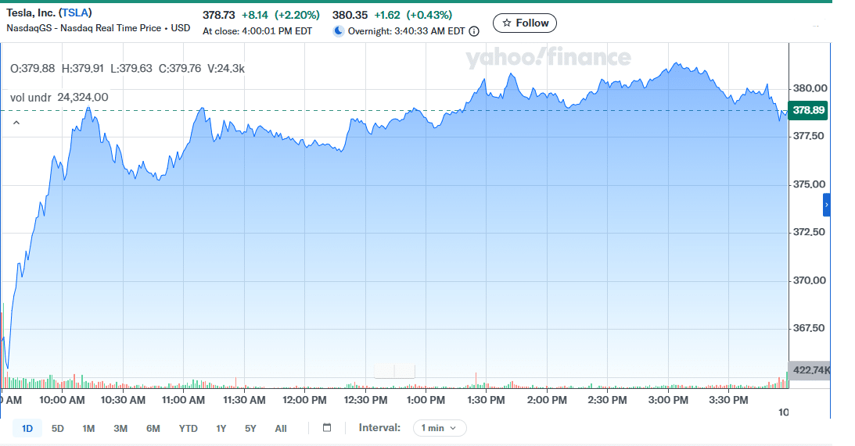Click the 378.73 closing price
855x446 pixels.
219,16
